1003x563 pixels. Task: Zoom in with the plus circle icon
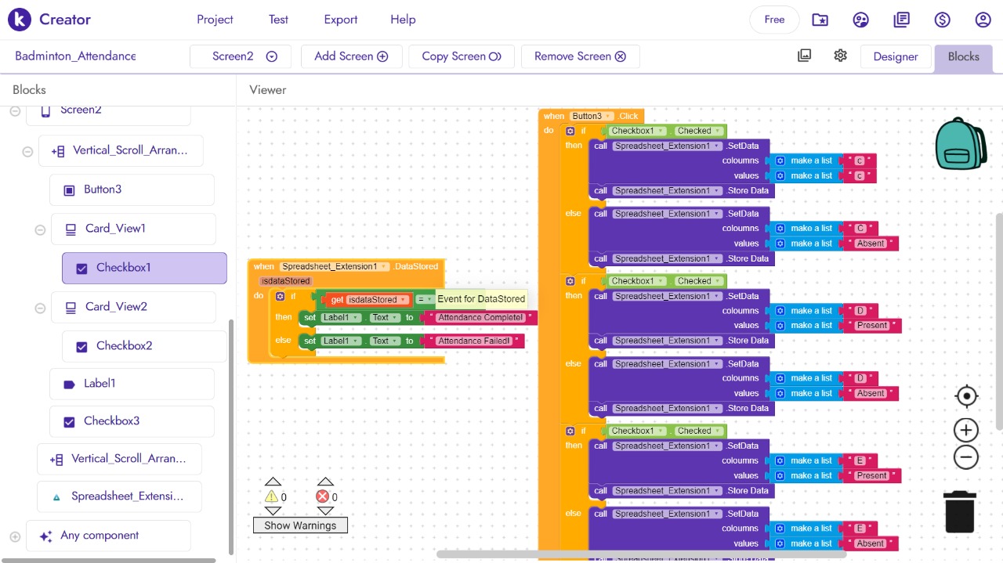[966, 430]
